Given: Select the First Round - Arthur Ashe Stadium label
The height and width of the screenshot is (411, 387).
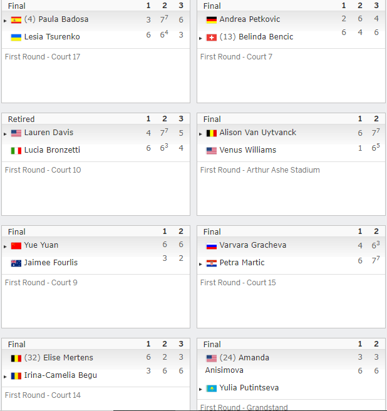Looking at the screenshot, I should point(260,170).
